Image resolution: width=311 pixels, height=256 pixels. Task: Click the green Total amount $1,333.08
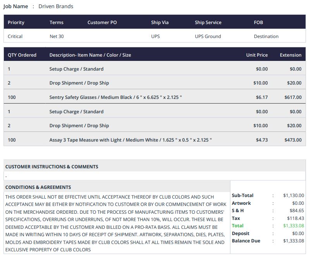[x=294, y=226]
